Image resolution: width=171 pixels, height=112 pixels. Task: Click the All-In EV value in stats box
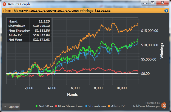click(x=41, y=35)
